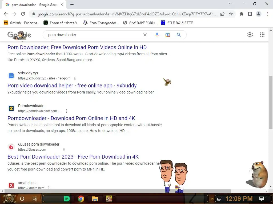Viewport: 273px width, 204px height.
Task: Click the https://6buses.com URL text
Action: coord(32,150)
